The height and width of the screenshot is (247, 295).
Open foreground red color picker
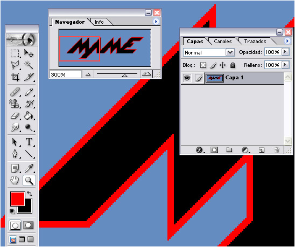pyautogui.click(x=18, y=198)
